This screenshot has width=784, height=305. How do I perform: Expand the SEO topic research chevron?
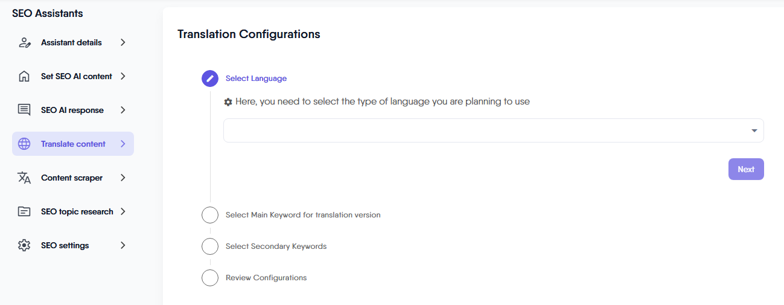tap(123, 212)
